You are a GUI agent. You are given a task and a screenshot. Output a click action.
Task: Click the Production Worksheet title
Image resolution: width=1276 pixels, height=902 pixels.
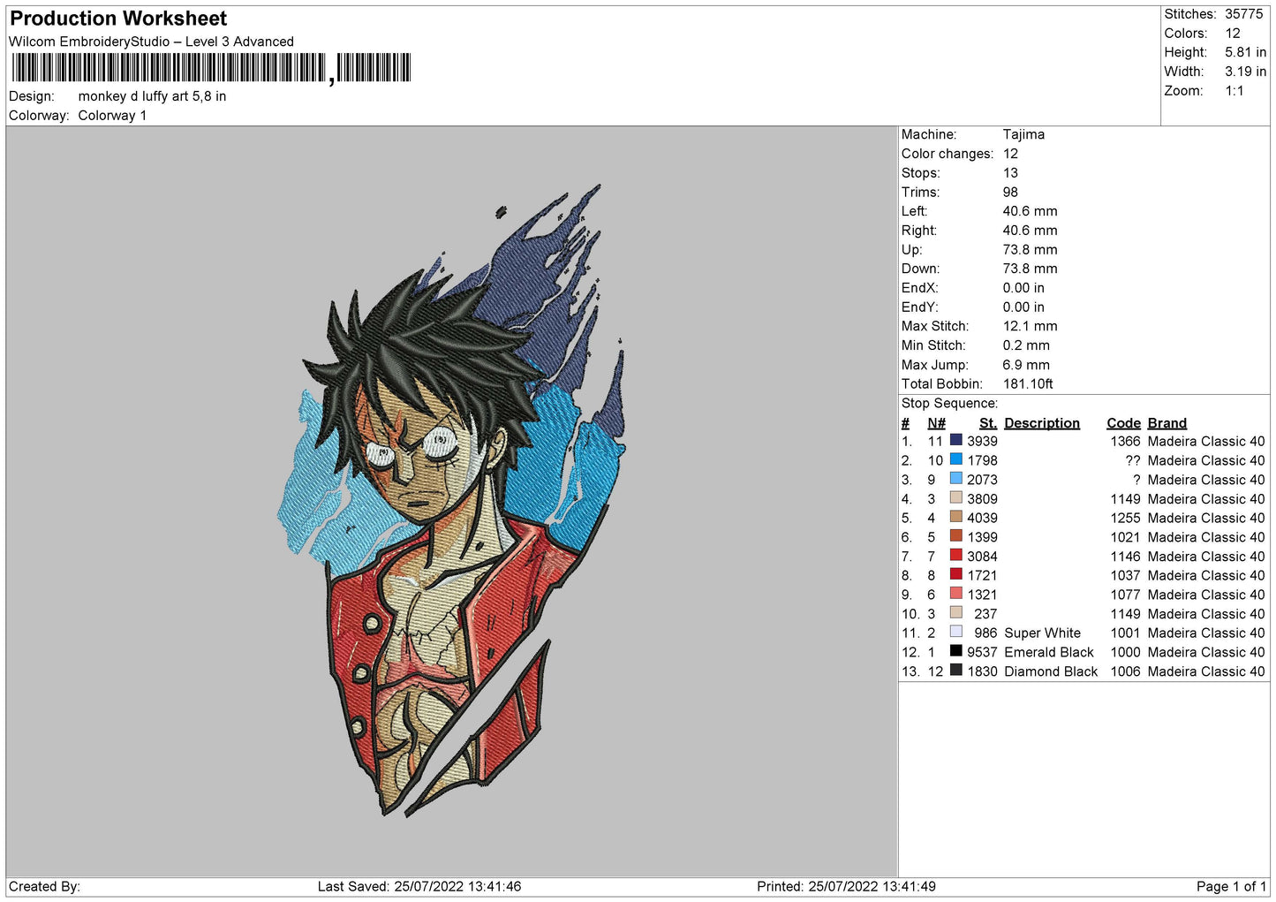tap(118, 19)
